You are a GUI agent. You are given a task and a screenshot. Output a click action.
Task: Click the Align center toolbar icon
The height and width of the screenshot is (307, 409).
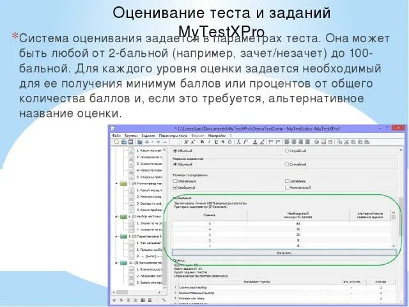[294, 142]
